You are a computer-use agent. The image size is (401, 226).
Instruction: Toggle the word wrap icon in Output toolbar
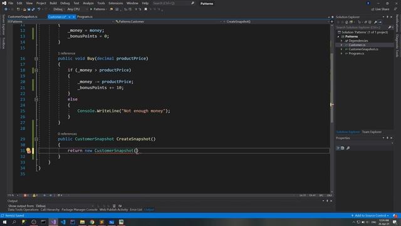click(120, 206)
